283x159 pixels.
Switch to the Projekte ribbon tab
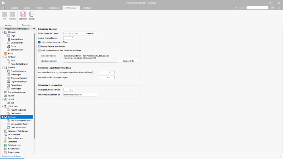39,8
